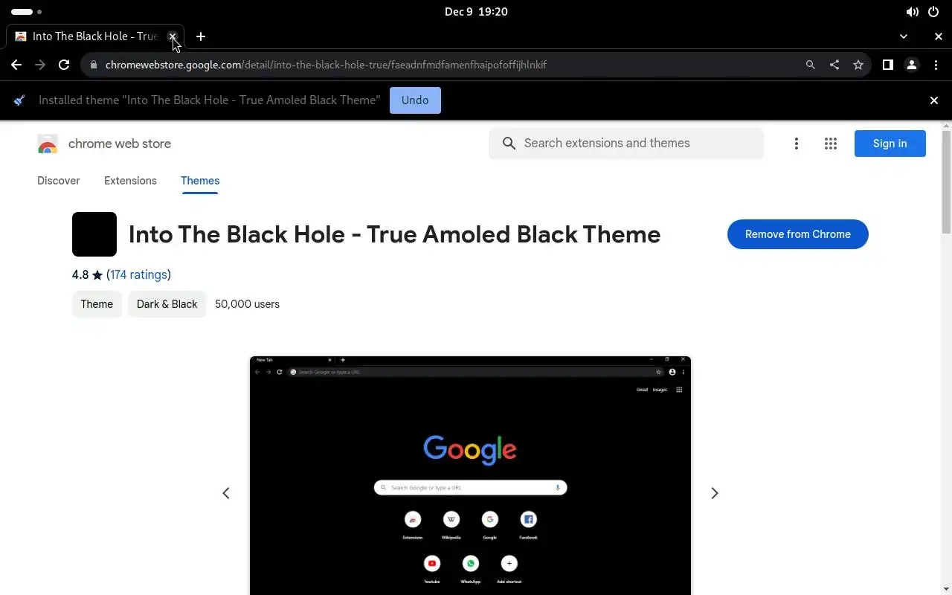Go back with the browser back arrow
This screenshot has height=595, width=952.
point(16,65)
